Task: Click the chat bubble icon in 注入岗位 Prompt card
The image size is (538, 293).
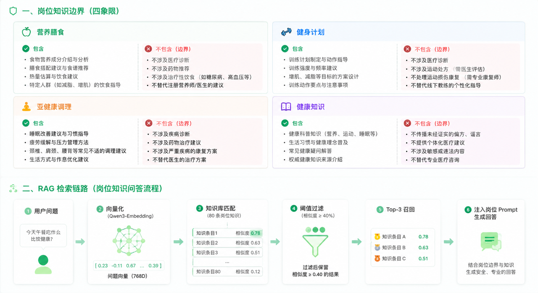Action: (x=491, y=242)
